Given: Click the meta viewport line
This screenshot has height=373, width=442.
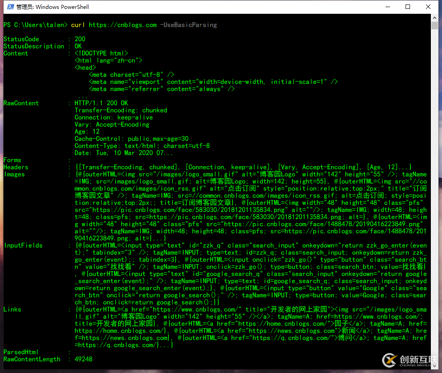Looking at the screenshot, I should point(213,82).
